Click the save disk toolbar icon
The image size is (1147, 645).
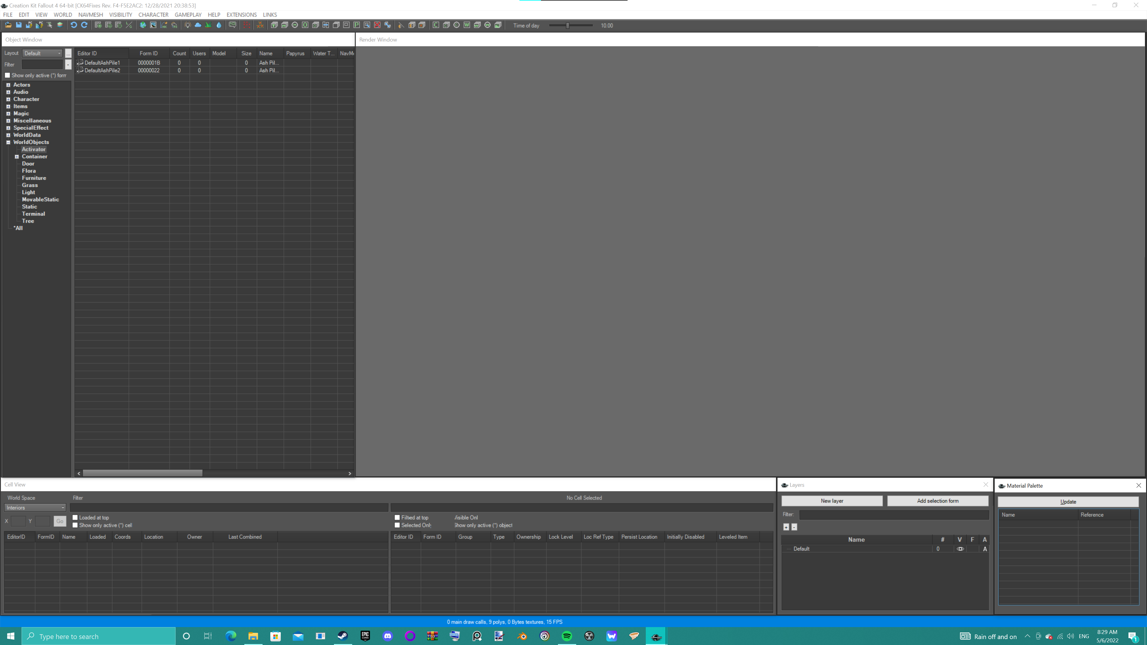tap(19, 25)
